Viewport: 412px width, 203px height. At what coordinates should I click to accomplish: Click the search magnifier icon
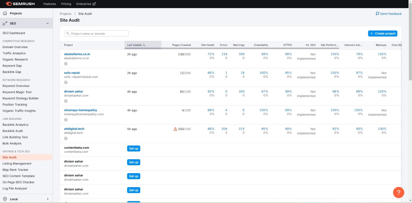(x=68, y=34)
